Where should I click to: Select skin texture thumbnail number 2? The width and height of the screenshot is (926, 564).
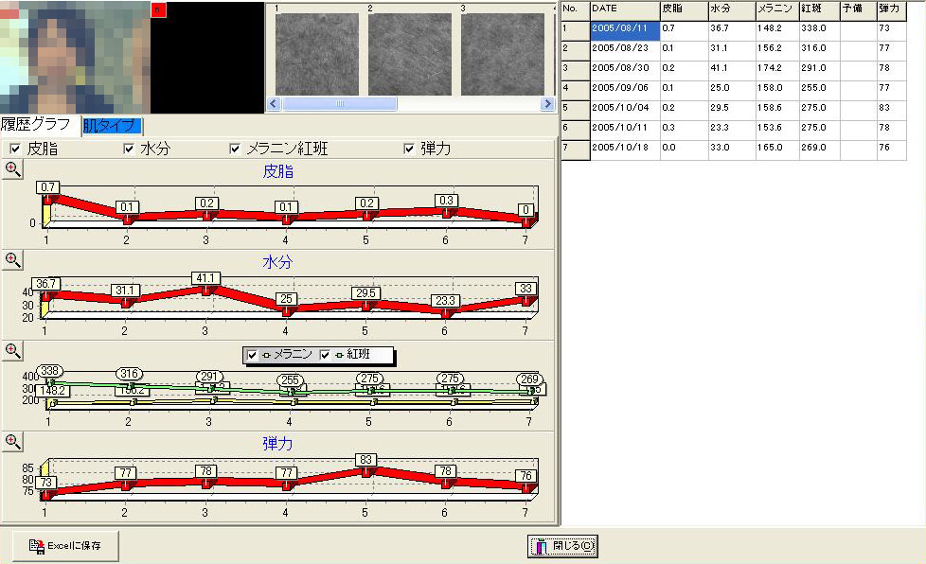point(409,54)
